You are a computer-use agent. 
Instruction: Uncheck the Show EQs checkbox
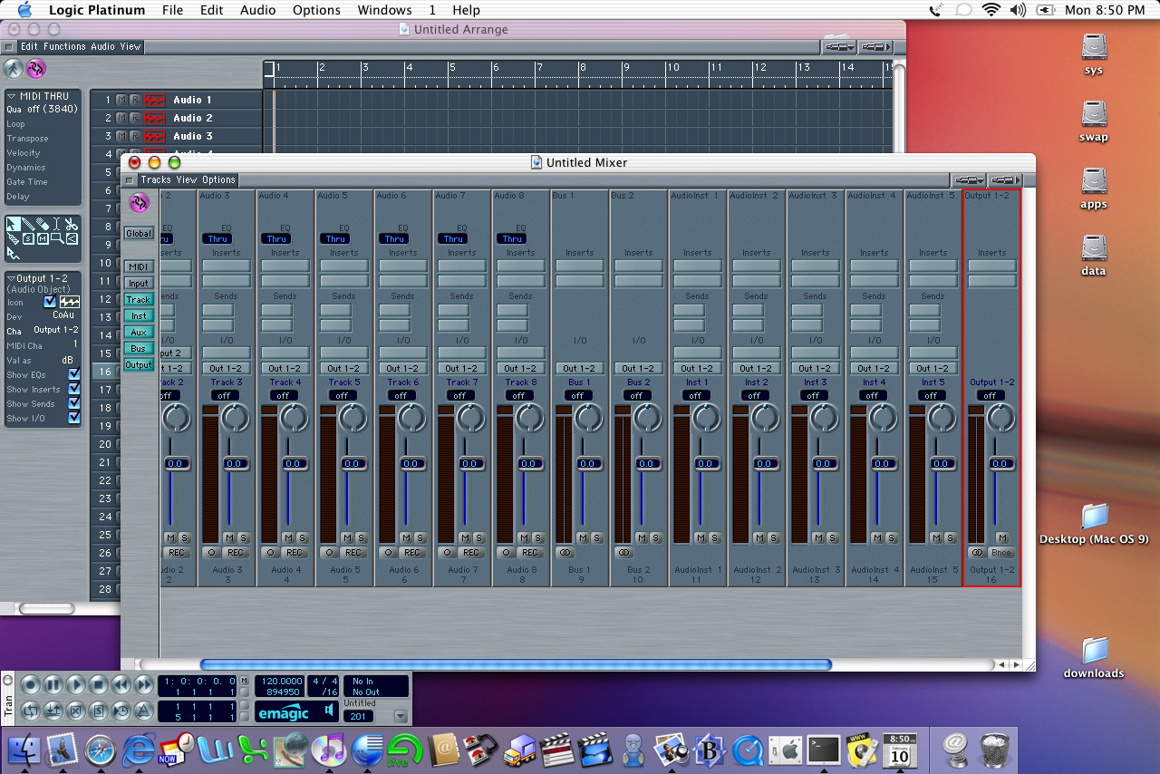(74, 374)
